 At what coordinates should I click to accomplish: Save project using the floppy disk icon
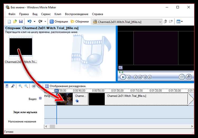pos(21,21)
